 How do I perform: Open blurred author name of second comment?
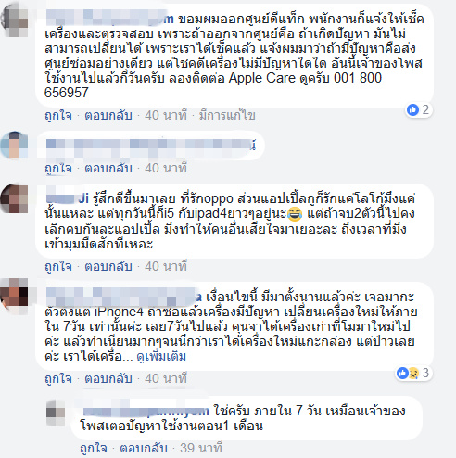pyautogui.click(x=151, y=145)
